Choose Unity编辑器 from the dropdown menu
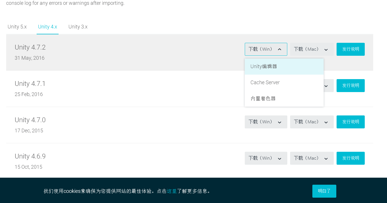Image resolution: width=387 pixels, height=203 pixels. 284,66
